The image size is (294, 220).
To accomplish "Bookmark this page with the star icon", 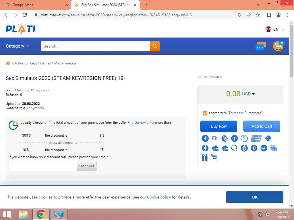I will coord(258,15).
